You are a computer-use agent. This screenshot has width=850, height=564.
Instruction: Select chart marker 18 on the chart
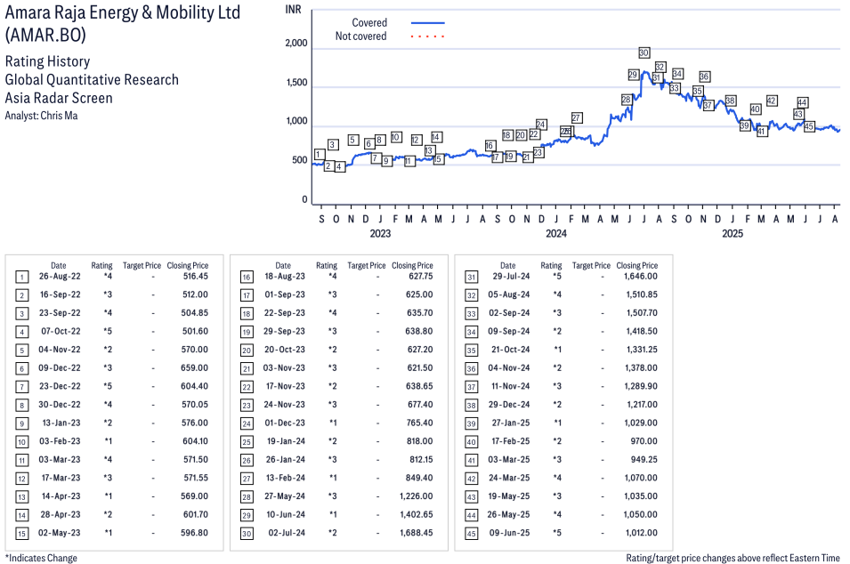click(506, 135)
